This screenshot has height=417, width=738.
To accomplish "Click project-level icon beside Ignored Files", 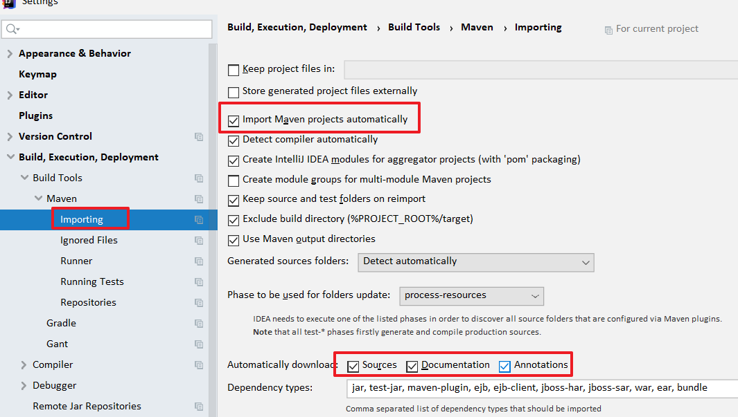I will tap(199, 241).
